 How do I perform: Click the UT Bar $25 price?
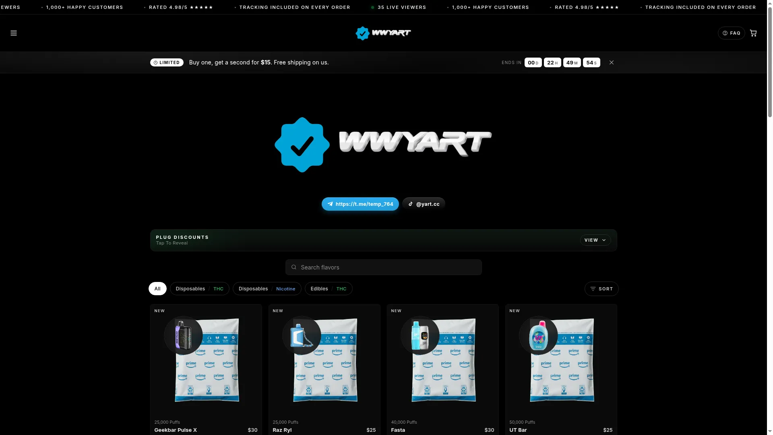pos(608,430)
